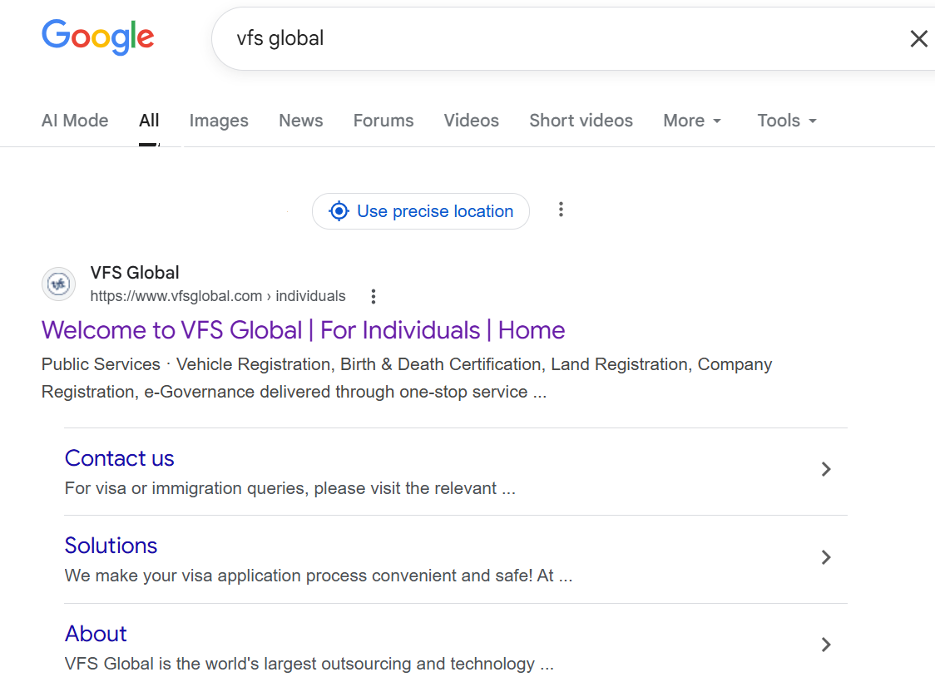Click the vfsglobal.com individuals URL
The width and height of the screenshot is (935, 682).
(x=218, y=296)
